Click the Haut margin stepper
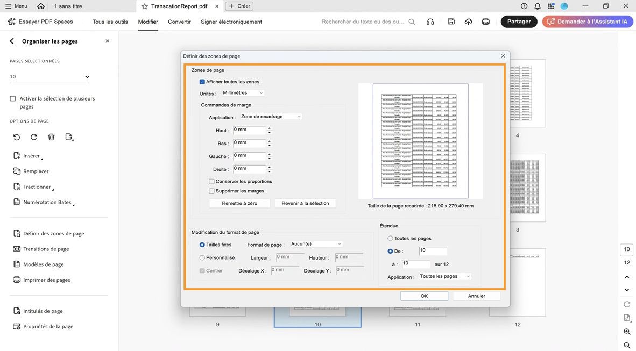Screen dimensions: 636x351 pos(270,131)
